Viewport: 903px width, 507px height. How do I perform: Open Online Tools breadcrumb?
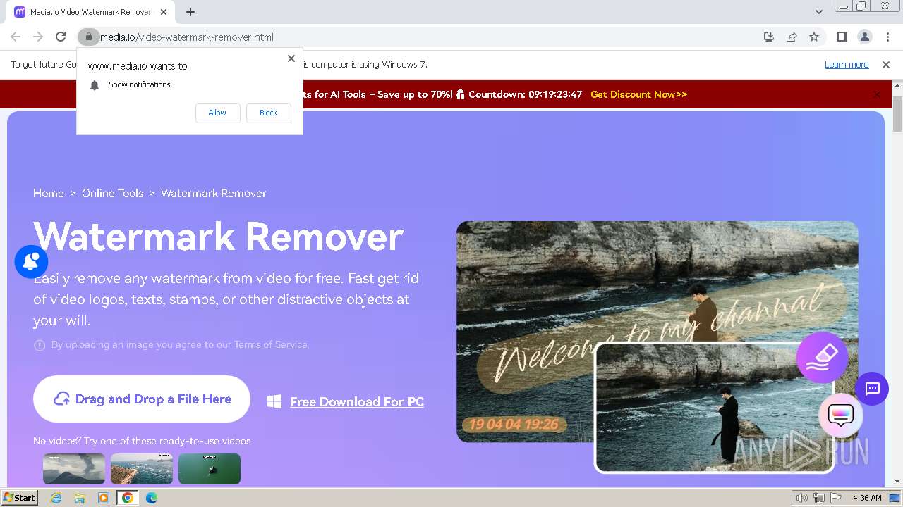112,193
